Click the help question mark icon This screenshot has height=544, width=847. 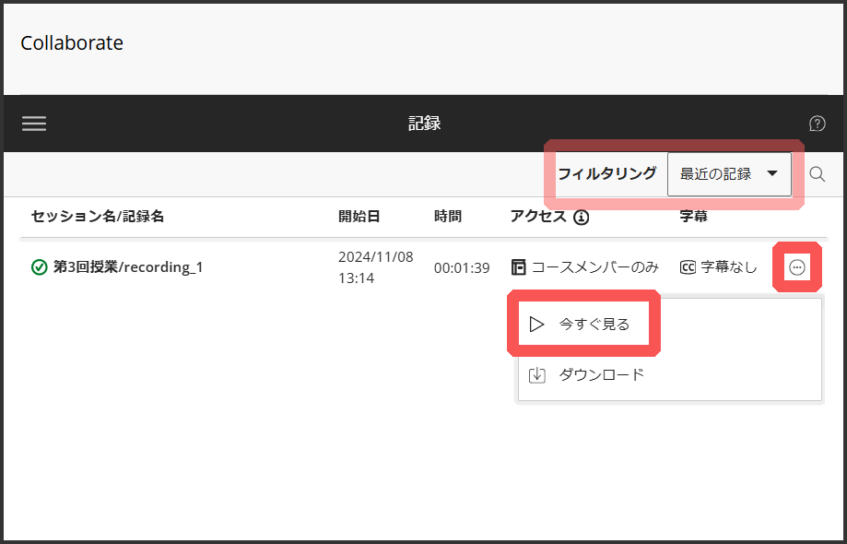pyautogui.click(x=817, y=124)
